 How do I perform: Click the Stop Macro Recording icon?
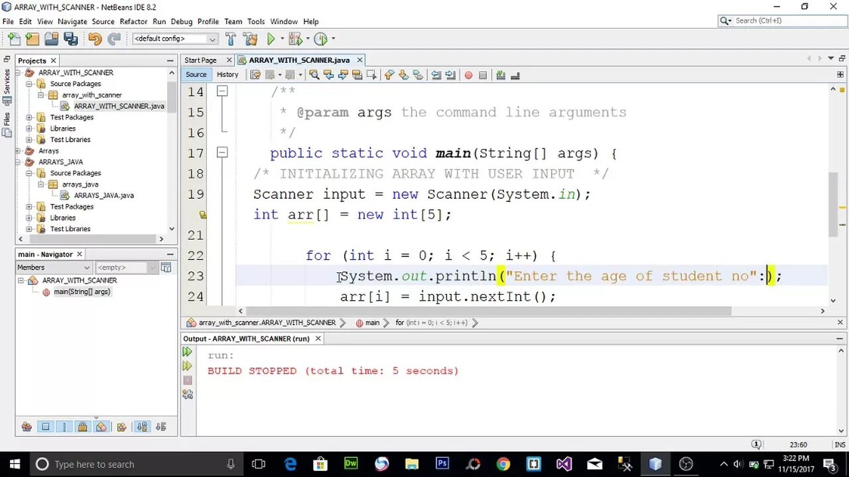[483, 75]
